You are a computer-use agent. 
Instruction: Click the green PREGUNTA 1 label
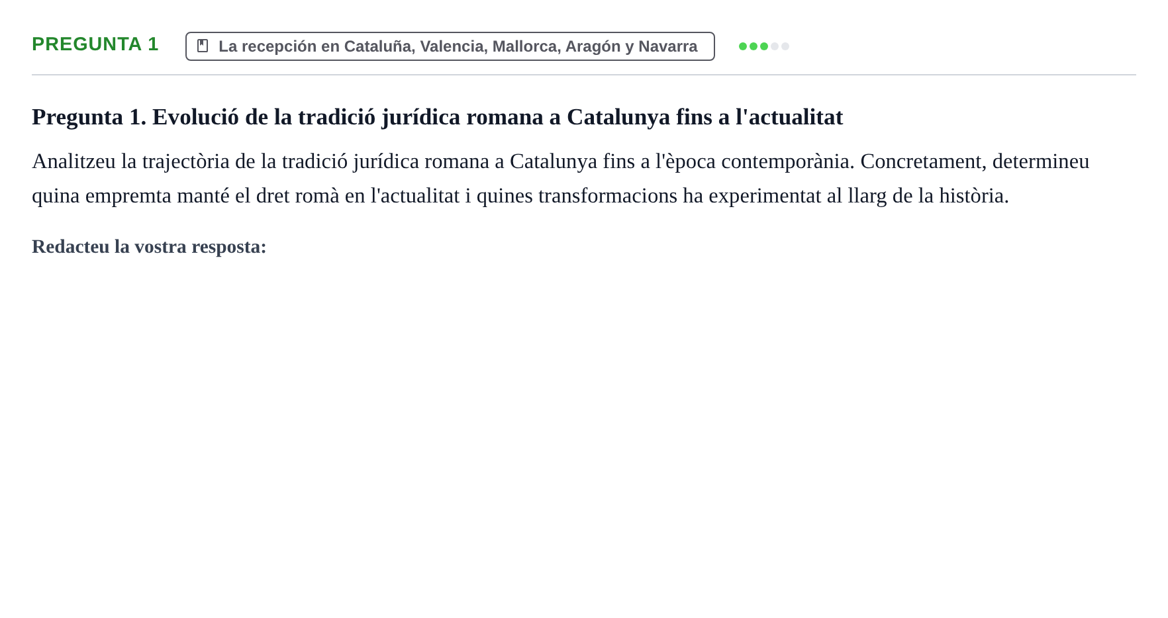click(95, 44)
